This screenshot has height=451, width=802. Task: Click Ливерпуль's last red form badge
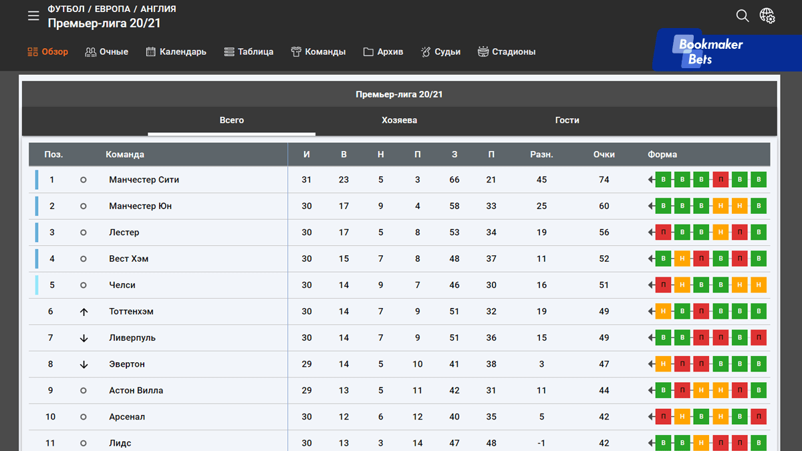pyautogui.click(x=759, y=338)
